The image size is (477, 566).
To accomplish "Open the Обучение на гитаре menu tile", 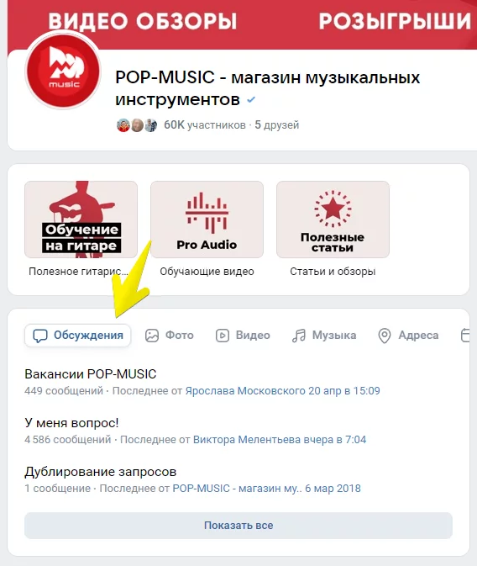I will (81, 220).
